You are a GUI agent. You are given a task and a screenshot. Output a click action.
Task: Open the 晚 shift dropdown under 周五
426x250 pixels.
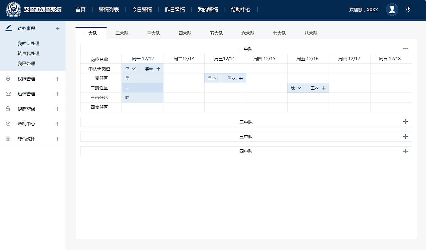tap(296, 88)
